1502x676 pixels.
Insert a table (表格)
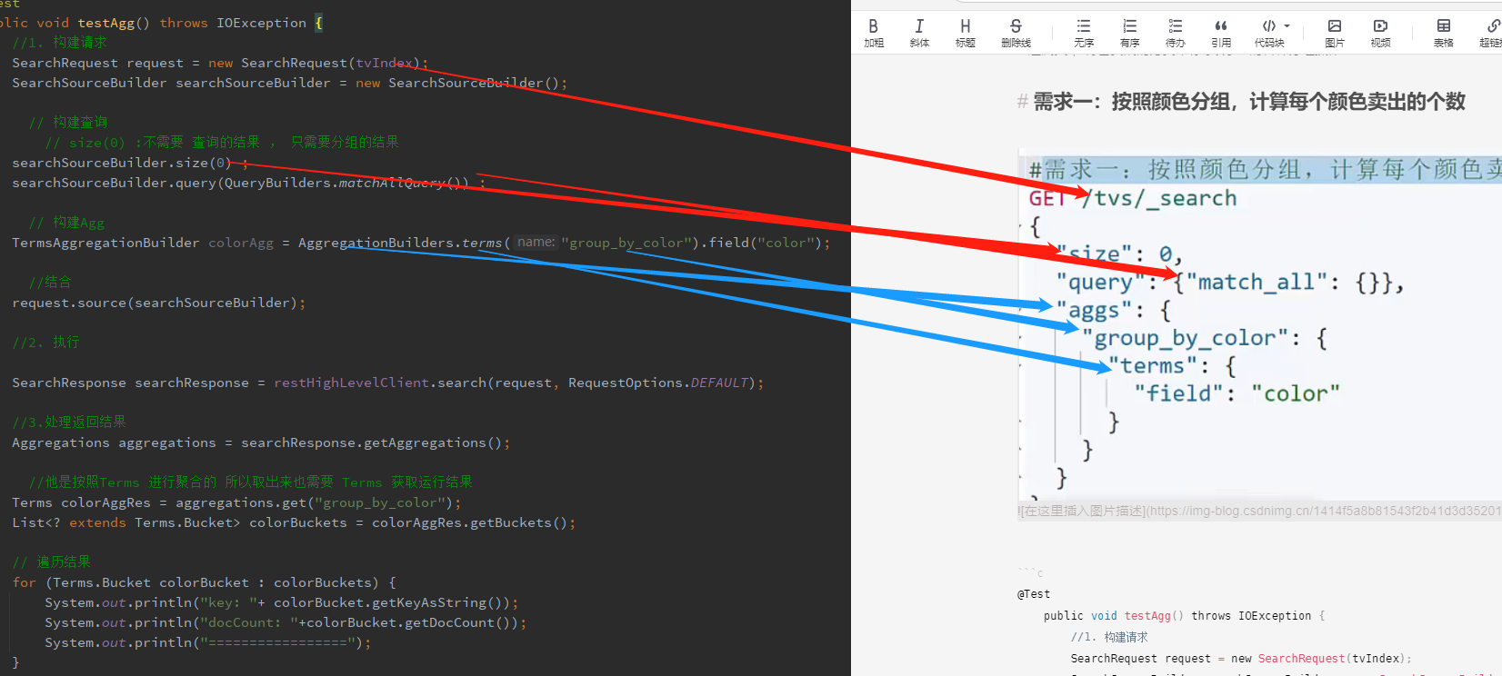pos(1444,32)
